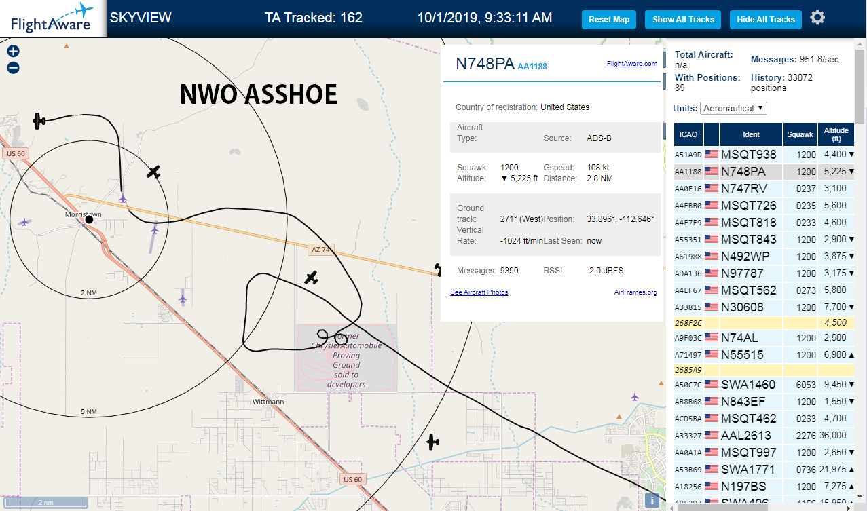Open the See Aircraft Photos link
This screenshot has width=867, height=511.
(479, 292)
